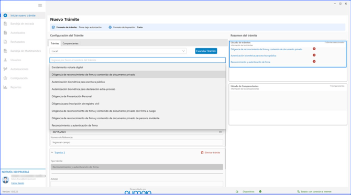Select Enrolamiento notaría digital option

tap(137, 67)
